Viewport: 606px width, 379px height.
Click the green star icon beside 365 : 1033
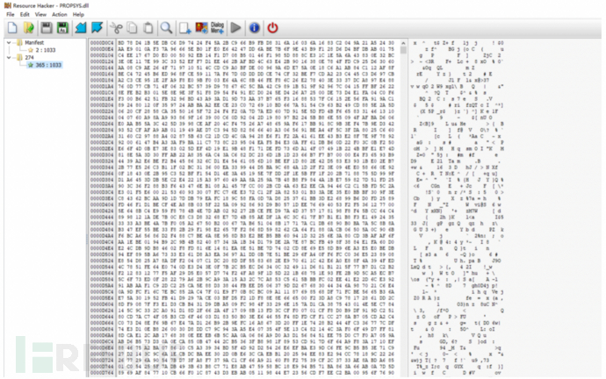click(x=31, y=65)
